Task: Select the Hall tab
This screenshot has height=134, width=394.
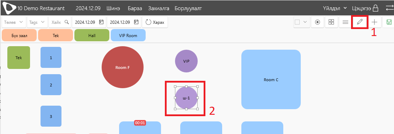Action: pos(92,35)
